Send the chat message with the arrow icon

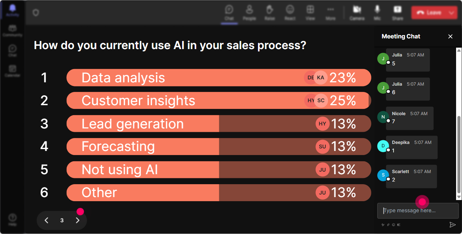[x=452, y=224]
